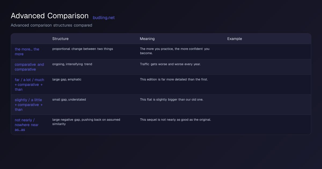Click 'not nearly / nowhere near' row label

(x=27, y=125)
